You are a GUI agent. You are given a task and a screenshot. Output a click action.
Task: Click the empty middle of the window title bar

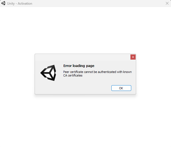click(x=98, y=4)
